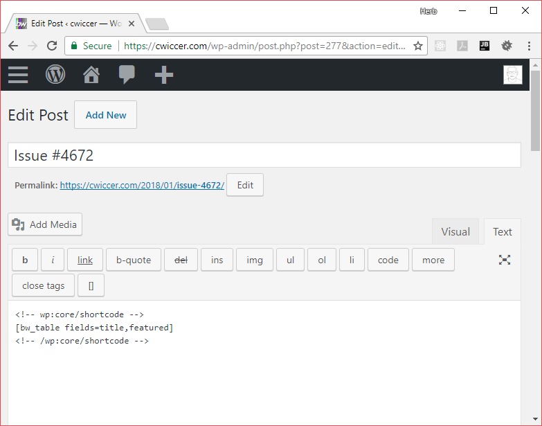This screenshot has height=426, width=542.
Task: Open a new browser tab
Action: click(x=157, y=24)
